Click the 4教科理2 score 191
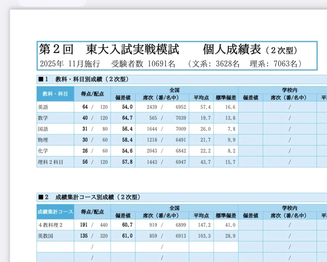Screen dimensions: 327x262 tap(84, 225)
